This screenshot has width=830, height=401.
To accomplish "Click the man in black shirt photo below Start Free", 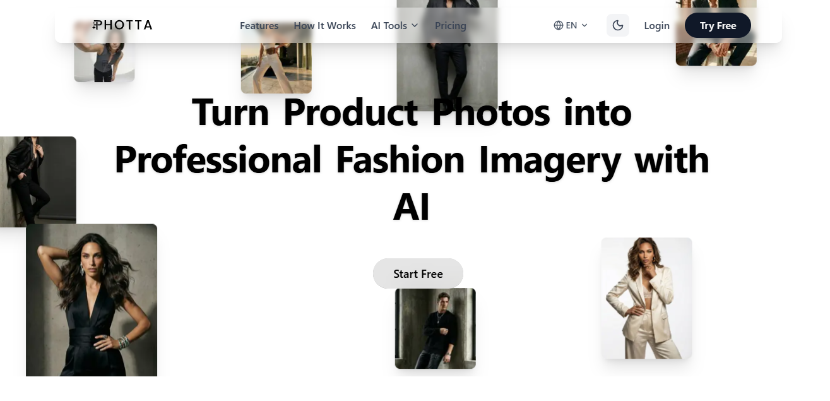I will point(435,328).
